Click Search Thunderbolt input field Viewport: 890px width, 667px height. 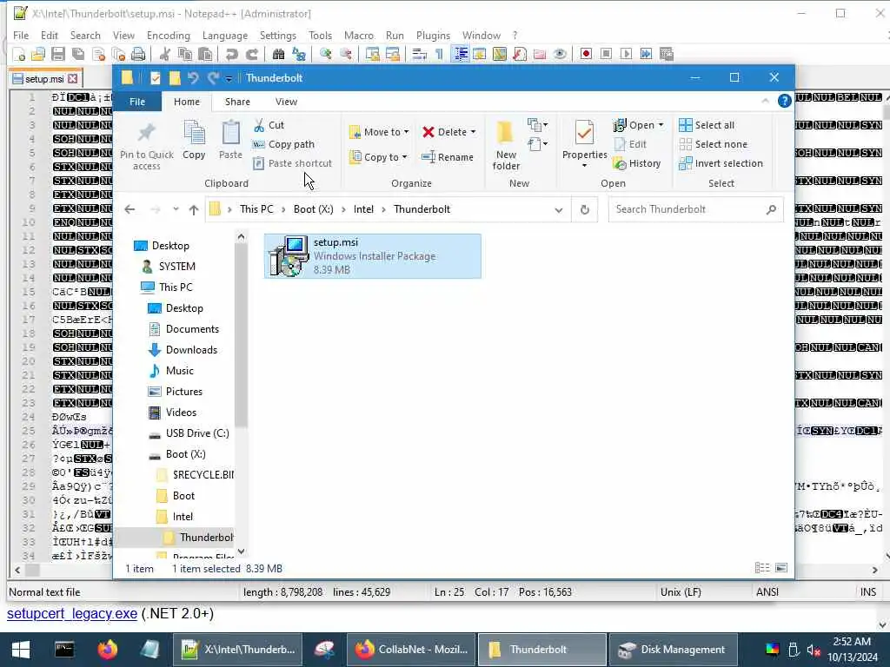[696, 209]
